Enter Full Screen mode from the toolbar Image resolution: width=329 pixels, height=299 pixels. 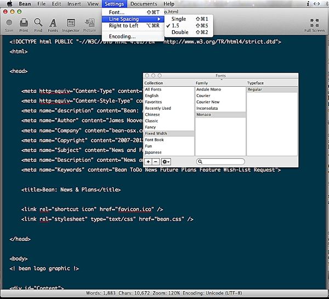(x=315, y=25)
